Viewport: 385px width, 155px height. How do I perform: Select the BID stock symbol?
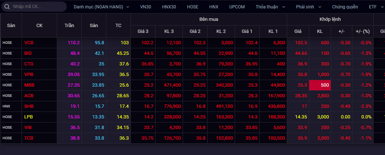(x=28, y=53)
